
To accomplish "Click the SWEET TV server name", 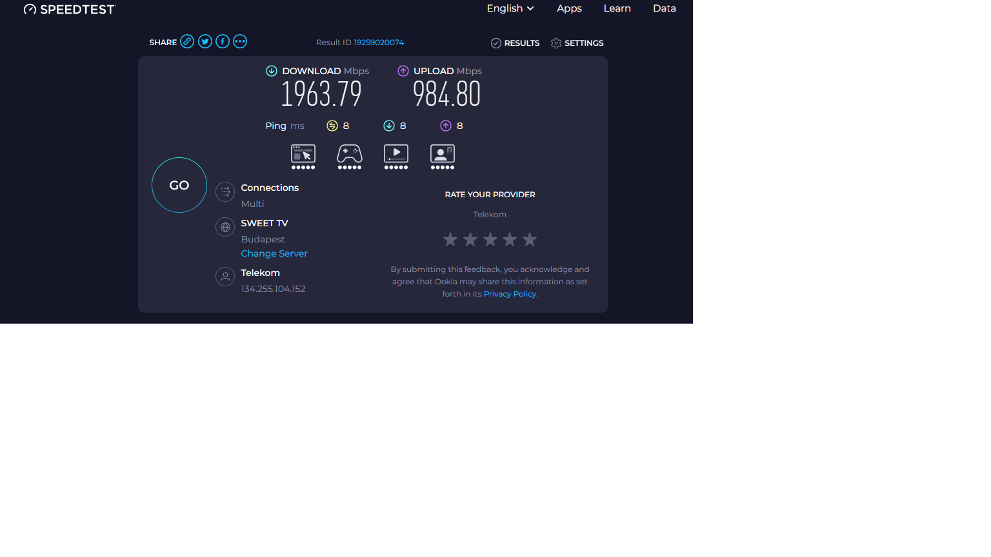I will tap(265, 223).
